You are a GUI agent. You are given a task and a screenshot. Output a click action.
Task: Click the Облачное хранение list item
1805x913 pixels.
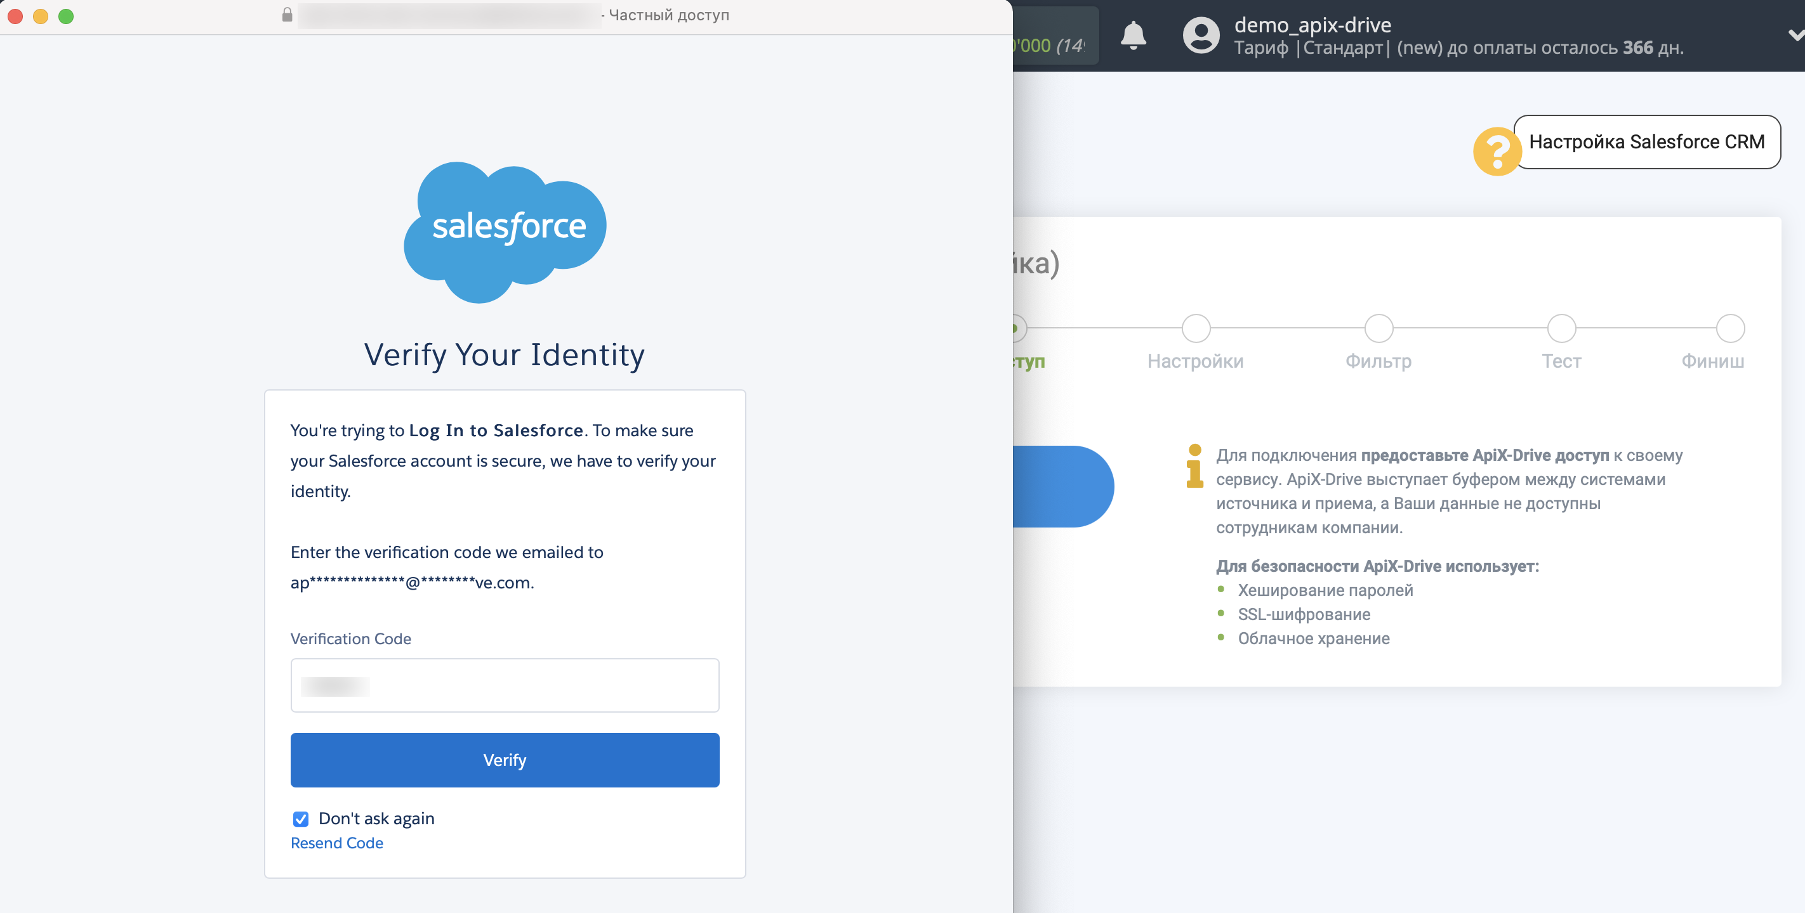tap(1314, 638)
